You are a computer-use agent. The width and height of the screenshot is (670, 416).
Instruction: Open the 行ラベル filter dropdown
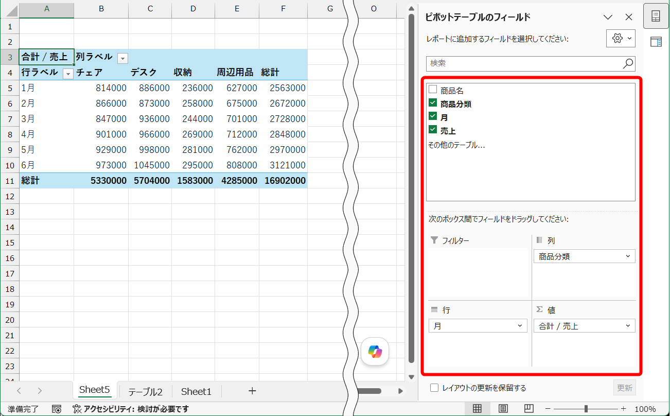[x=68, y=74]
